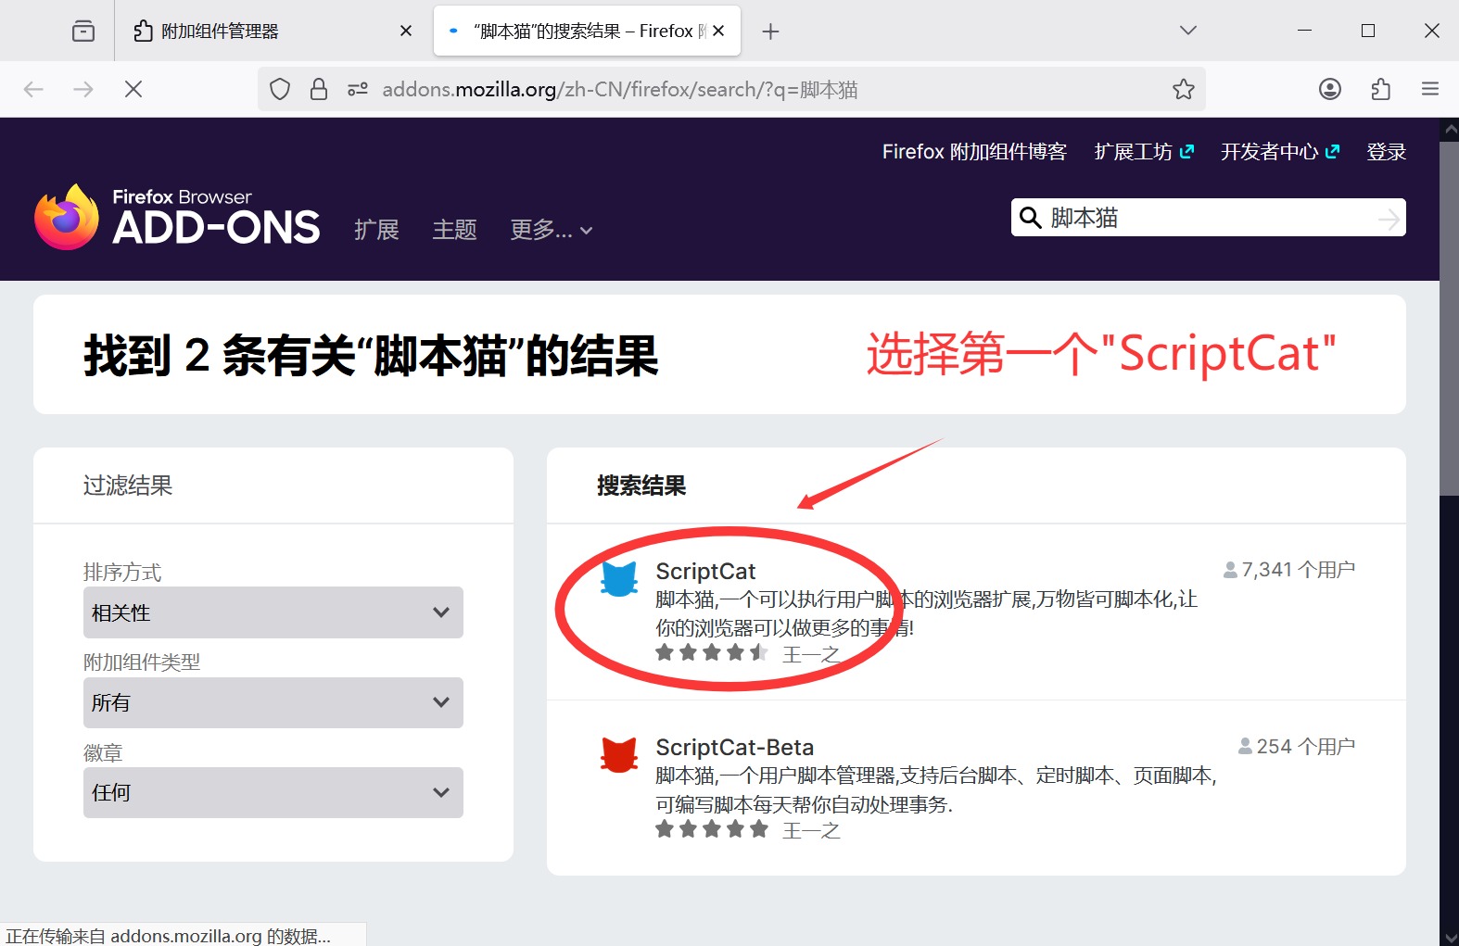Open the Firefox View tab list icon

[83, 31]
